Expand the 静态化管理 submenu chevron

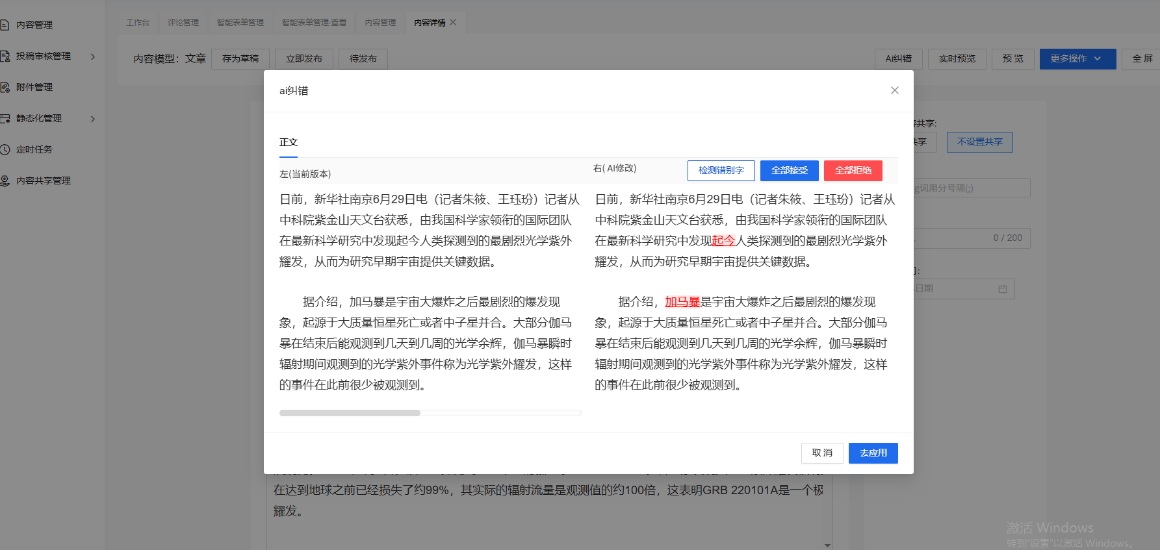(x=93, y=119)
